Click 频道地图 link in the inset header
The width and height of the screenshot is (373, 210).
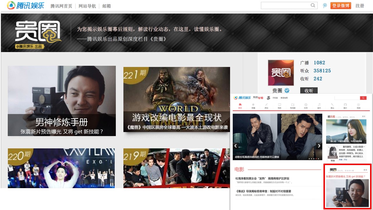click(x=284, y=98)
